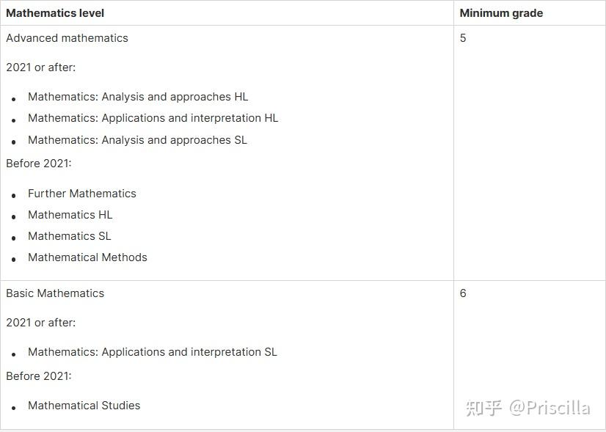Select the Advanced mathematics heading text
Viewport: 606px width, 432px height.
pyautogui.click(x=67, y=38)
